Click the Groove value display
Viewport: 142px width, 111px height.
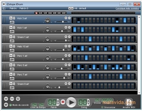click(x=97, y=100)
